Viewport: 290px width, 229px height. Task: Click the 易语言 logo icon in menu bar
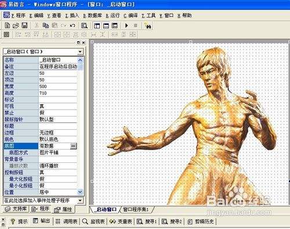(x=6, y=15)
